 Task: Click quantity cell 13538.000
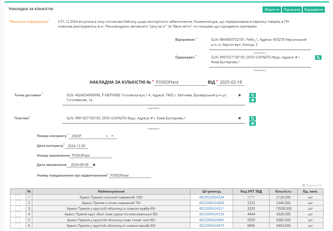(283, 209)
